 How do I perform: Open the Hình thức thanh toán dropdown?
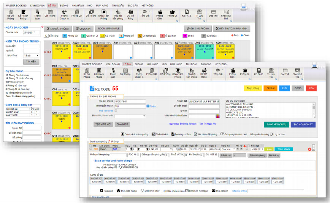tap(130, 116)
